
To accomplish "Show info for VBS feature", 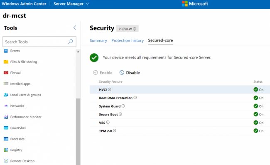I will click(x=108, y=122).
